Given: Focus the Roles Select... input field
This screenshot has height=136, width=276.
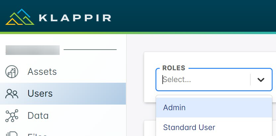Looking at the screenshot, I should (203, 80).
